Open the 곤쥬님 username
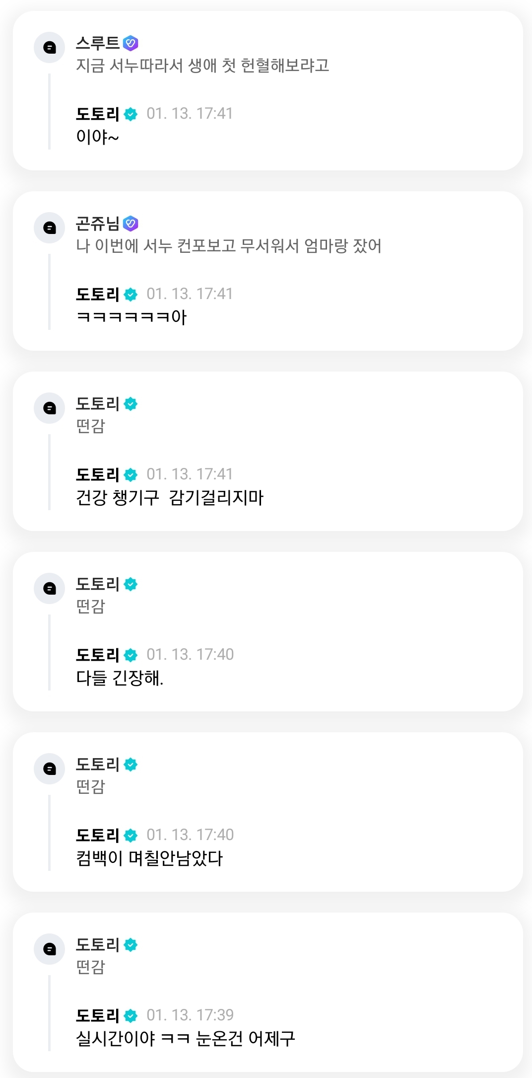The width and height of the screenshot is (532, 1078). [x=98, y=224]
